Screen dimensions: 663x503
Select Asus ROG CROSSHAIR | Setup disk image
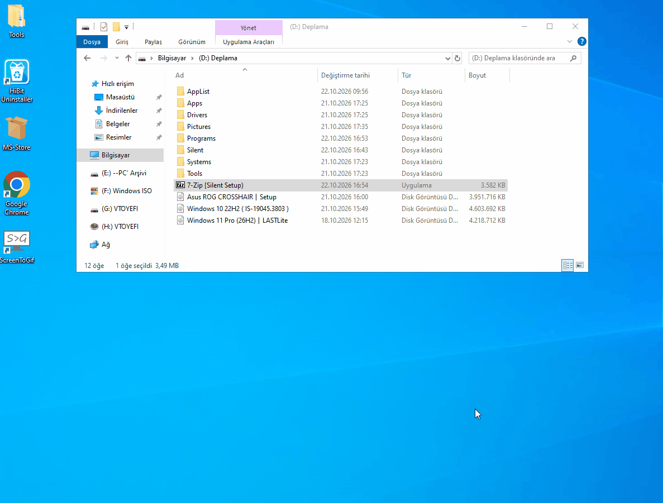pos(340,197)
